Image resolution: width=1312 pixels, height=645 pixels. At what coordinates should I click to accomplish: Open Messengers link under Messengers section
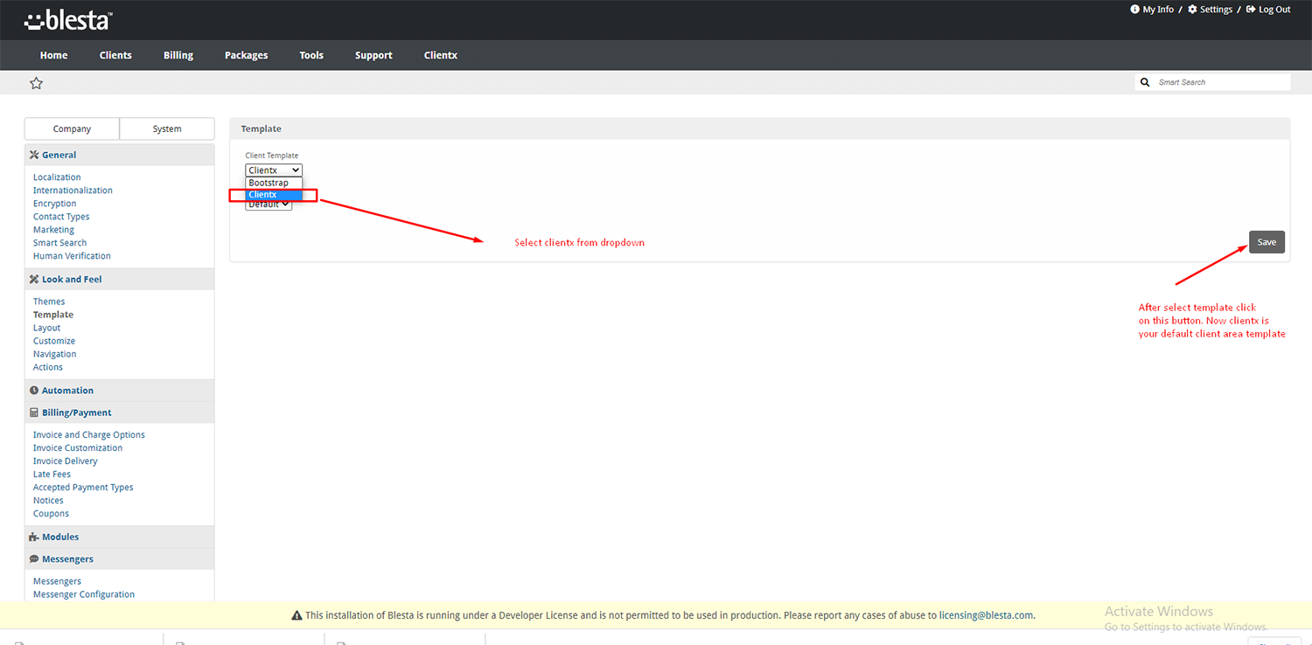(57, 581)
